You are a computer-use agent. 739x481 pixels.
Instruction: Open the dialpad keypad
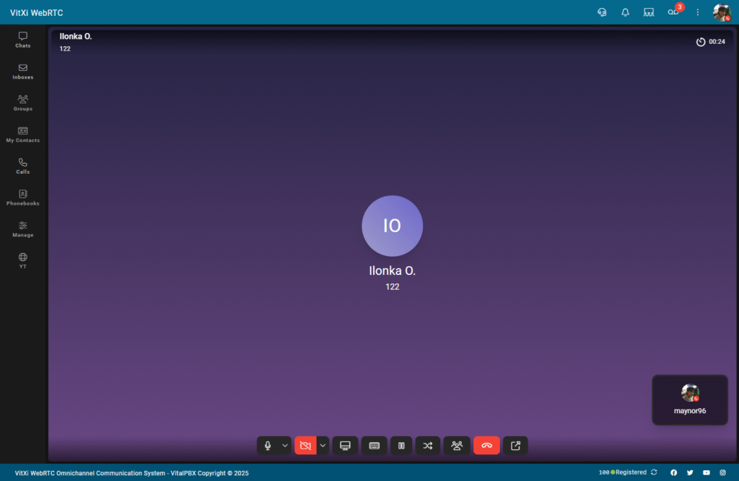pyautogui.click(x=374, y=446)
